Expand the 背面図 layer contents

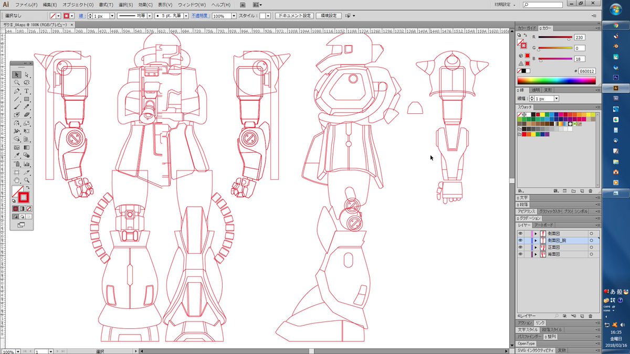[535, 254]
